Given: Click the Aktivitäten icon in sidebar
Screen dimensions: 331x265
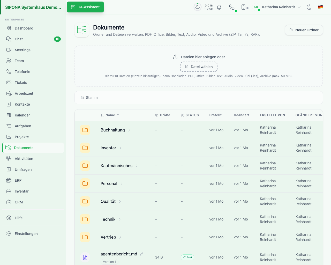Looking at the screenshot, I should pyautogui.click(x=9, y=159).
